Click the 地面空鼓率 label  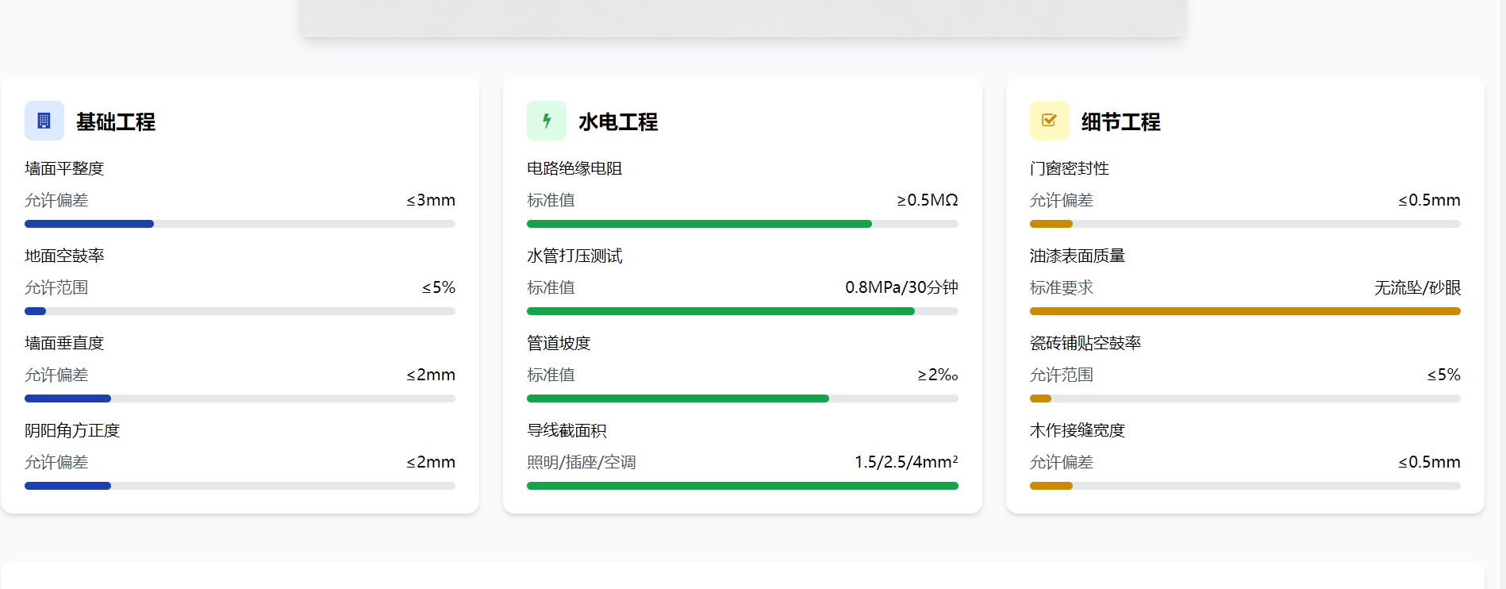point(64,256)
